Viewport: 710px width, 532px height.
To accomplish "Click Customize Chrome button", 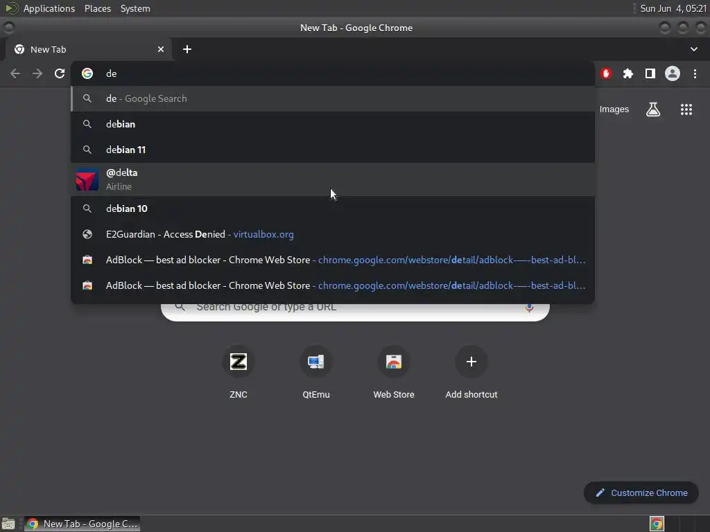I will [641, 493].
